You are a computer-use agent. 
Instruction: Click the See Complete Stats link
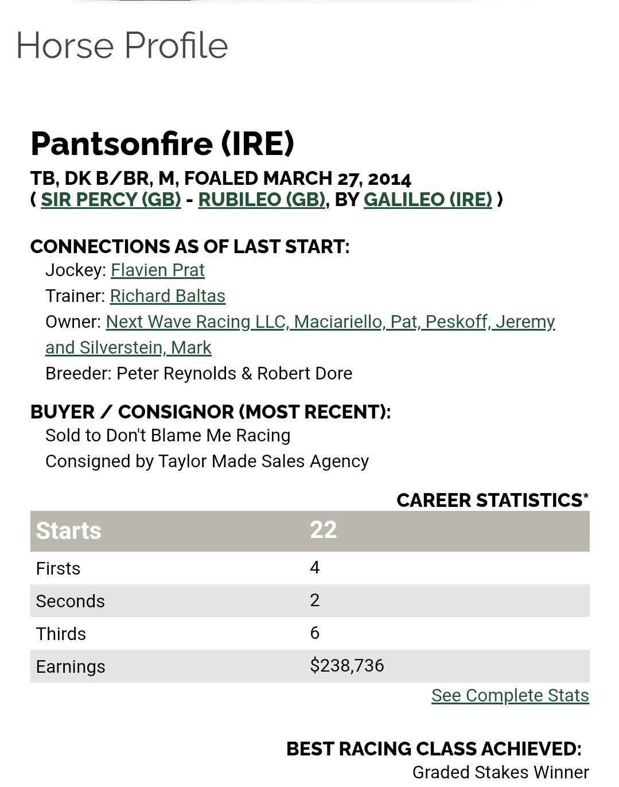click(x=510, y=695)
